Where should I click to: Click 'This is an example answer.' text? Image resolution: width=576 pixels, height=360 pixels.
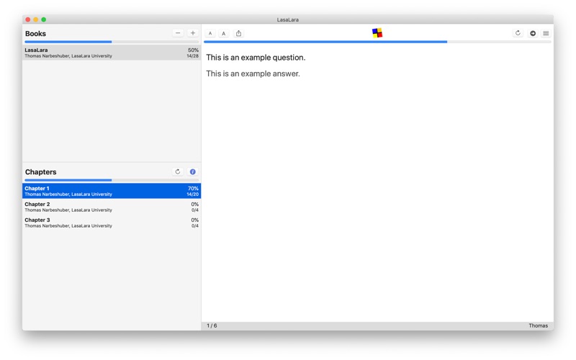coord(253,74)
